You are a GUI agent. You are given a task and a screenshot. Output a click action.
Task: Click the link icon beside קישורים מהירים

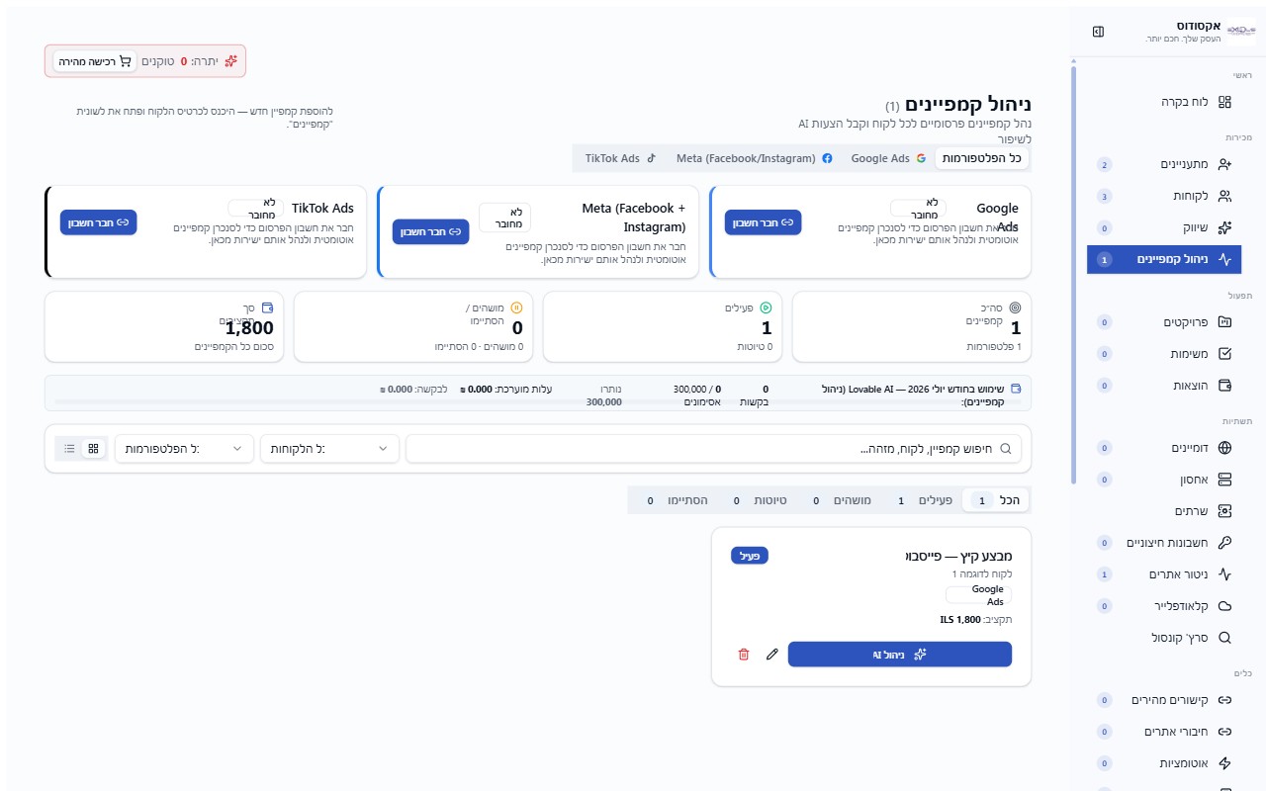point(1224,700)
